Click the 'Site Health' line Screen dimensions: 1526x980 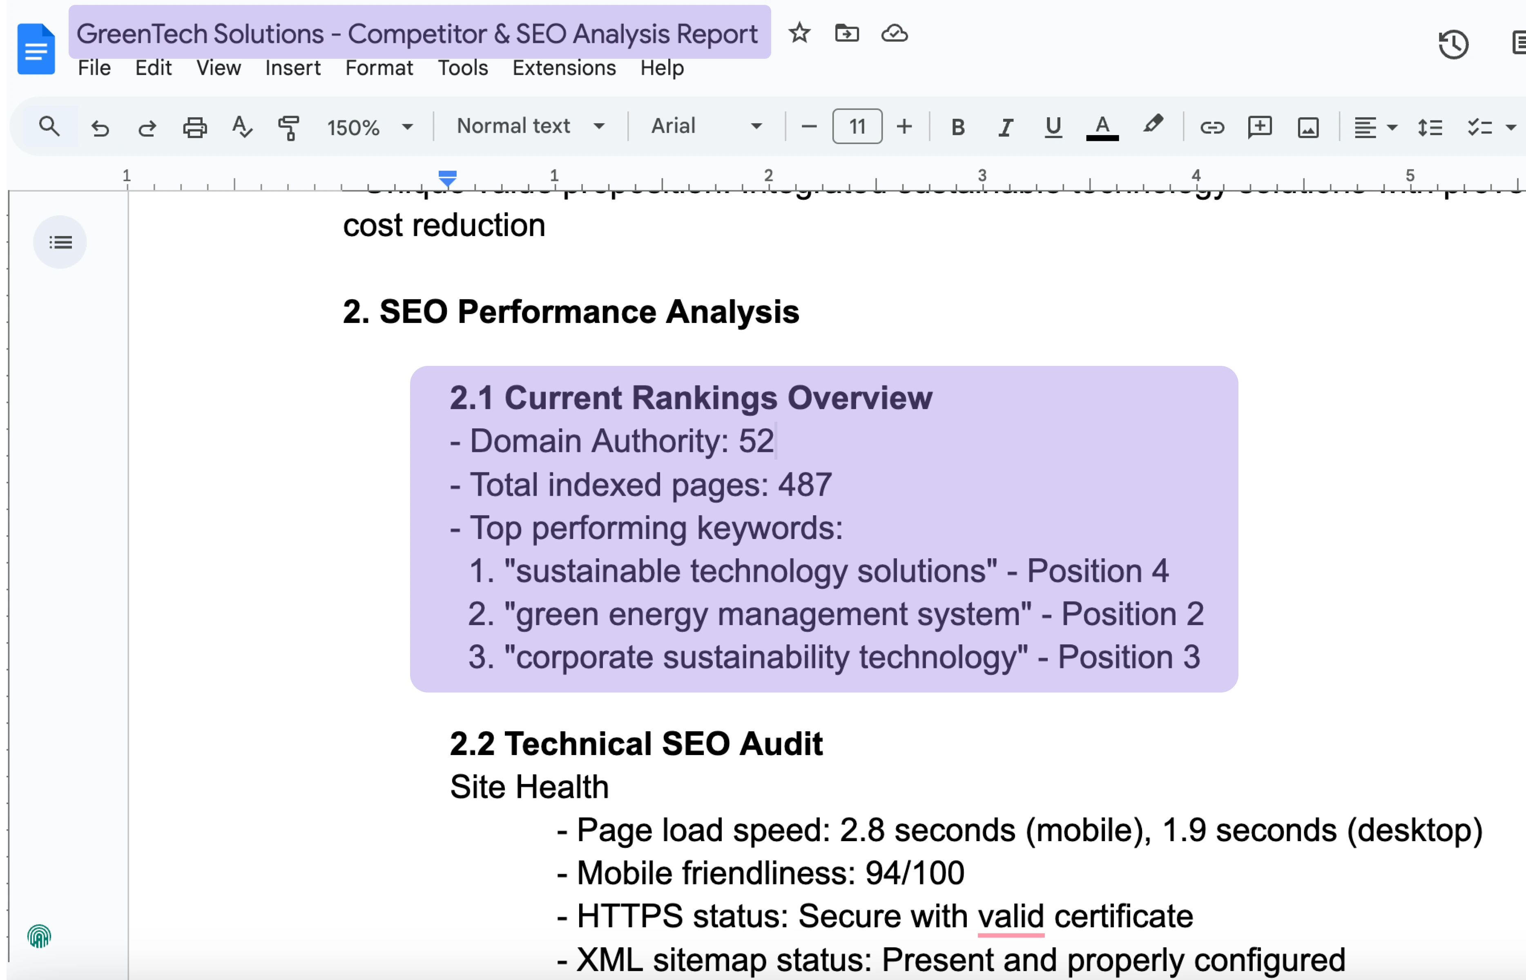[x=529, y=786]
